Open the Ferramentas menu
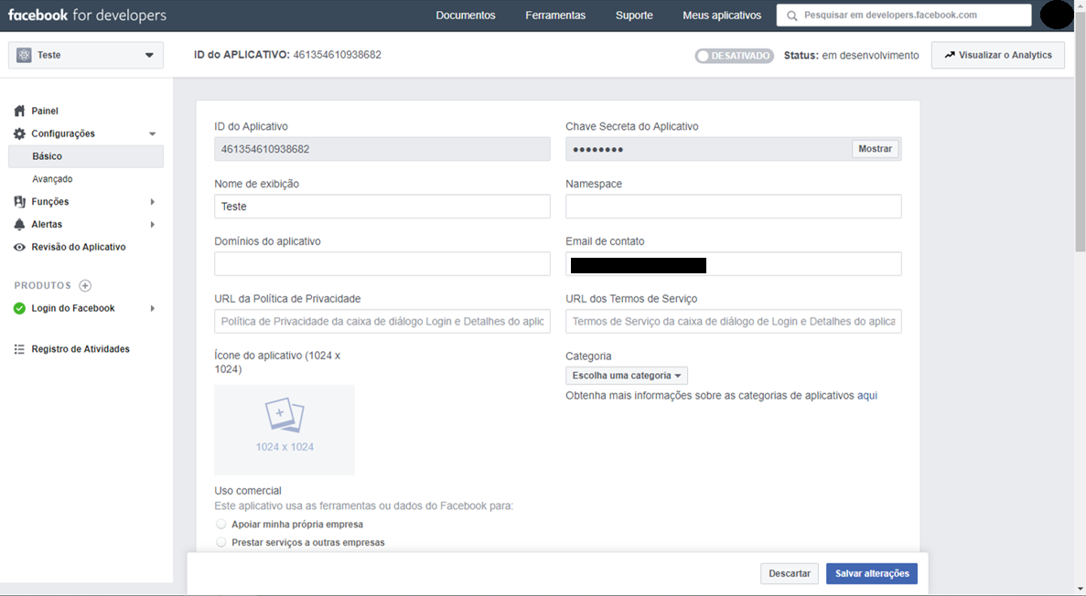This screenshot has height=596, width=1086. (x=555, y=16)
